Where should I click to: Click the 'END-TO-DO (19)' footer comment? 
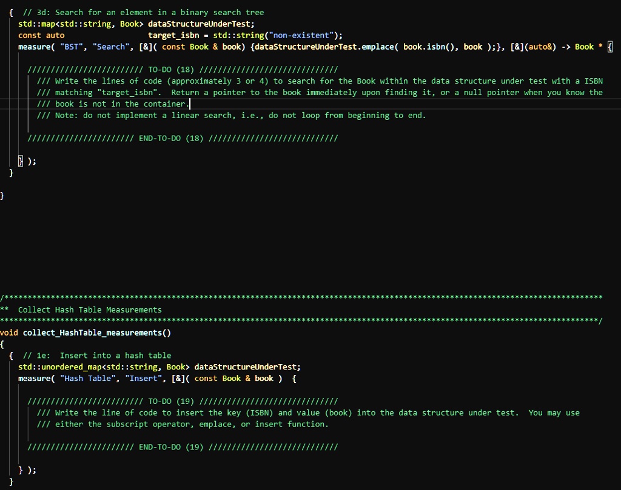click(183, 447)
